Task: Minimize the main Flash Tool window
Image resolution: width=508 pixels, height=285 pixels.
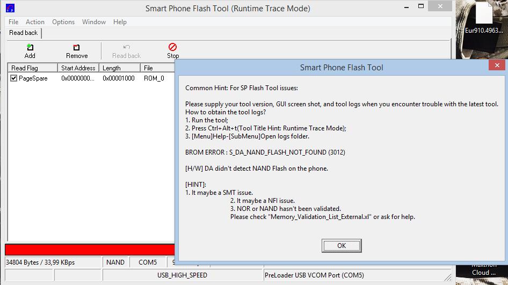Action: (407, 7)
